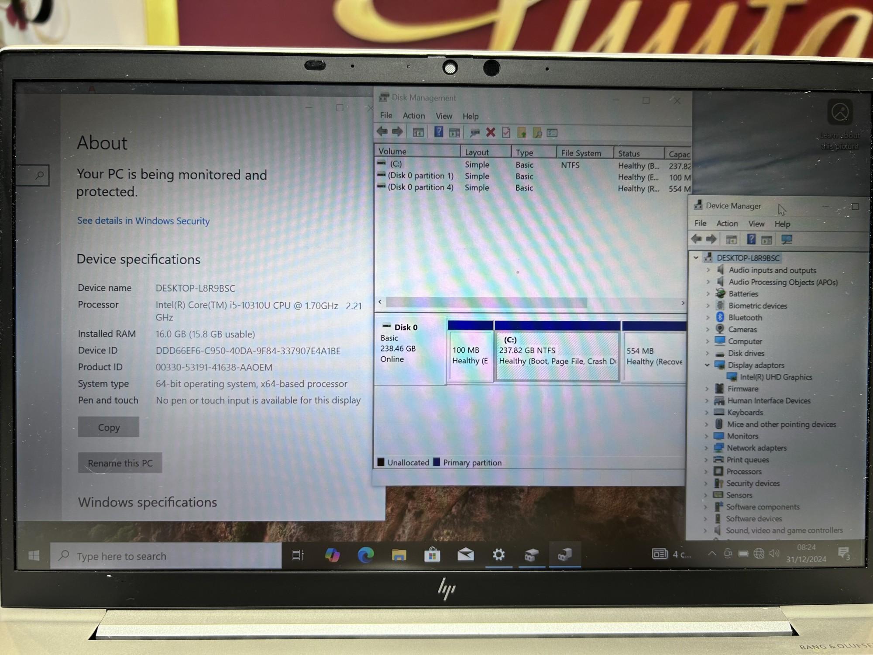Click the red X delete icon in Disk Management
The width and height of the screenshot is (873, 655).
[491, 132]
